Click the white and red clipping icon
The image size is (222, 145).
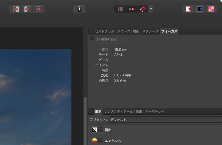188,9
